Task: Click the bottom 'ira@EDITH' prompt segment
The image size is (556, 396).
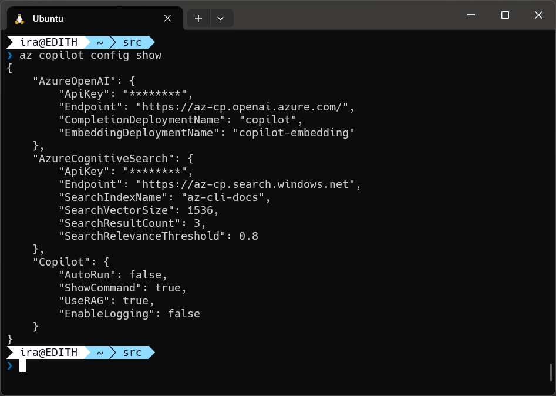Action: [x=49, y=353]
